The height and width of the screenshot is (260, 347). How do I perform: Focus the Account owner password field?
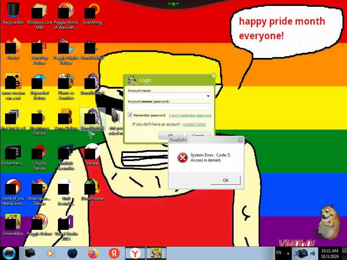coord(169,107)
